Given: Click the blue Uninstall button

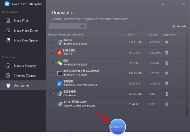Looking at the screenshot, I should click(x=117, y=127).
